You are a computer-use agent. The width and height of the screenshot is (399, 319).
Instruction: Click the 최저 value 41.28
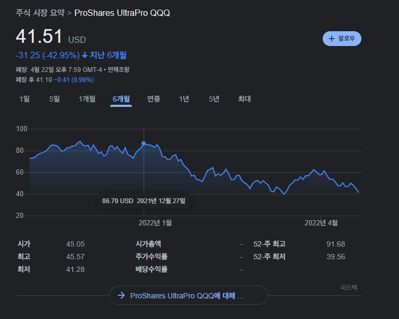[x=75, y=269]
